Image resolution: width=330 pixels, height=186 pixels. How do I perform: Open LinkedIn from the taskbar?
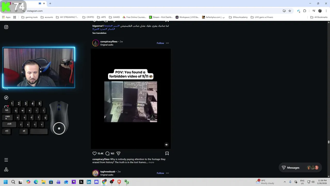(x=89, y=182)
